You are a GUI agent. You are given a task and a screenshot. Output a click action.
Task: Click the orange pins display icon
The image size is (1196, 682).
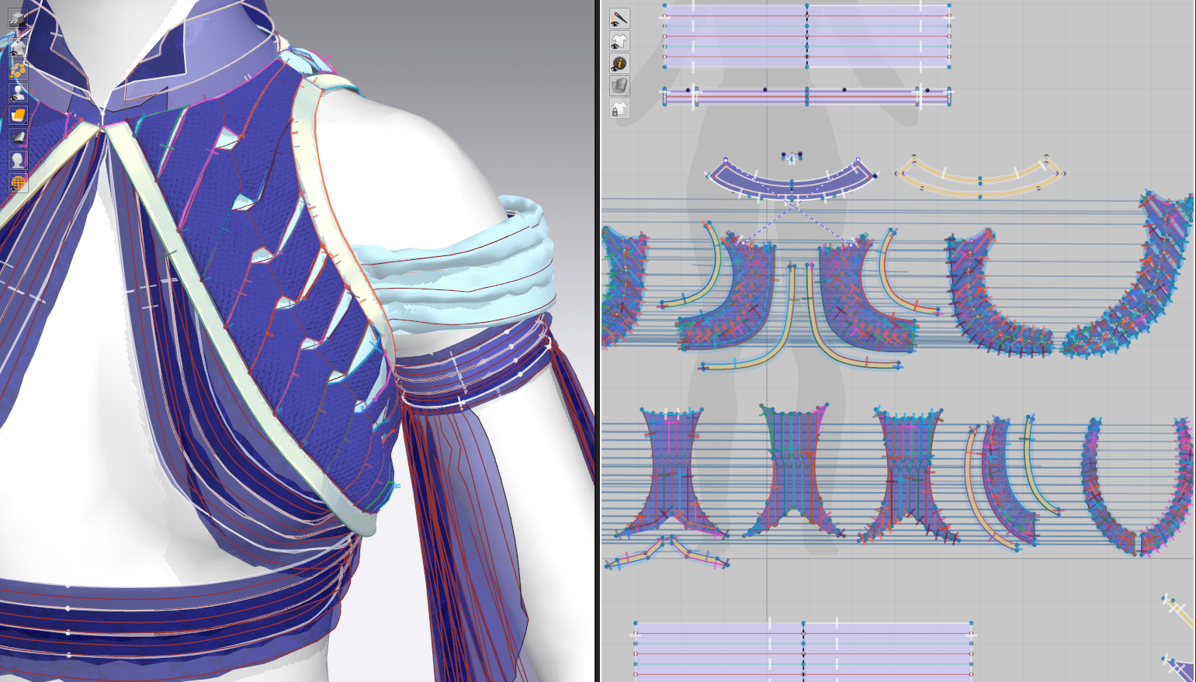(17, 71)
